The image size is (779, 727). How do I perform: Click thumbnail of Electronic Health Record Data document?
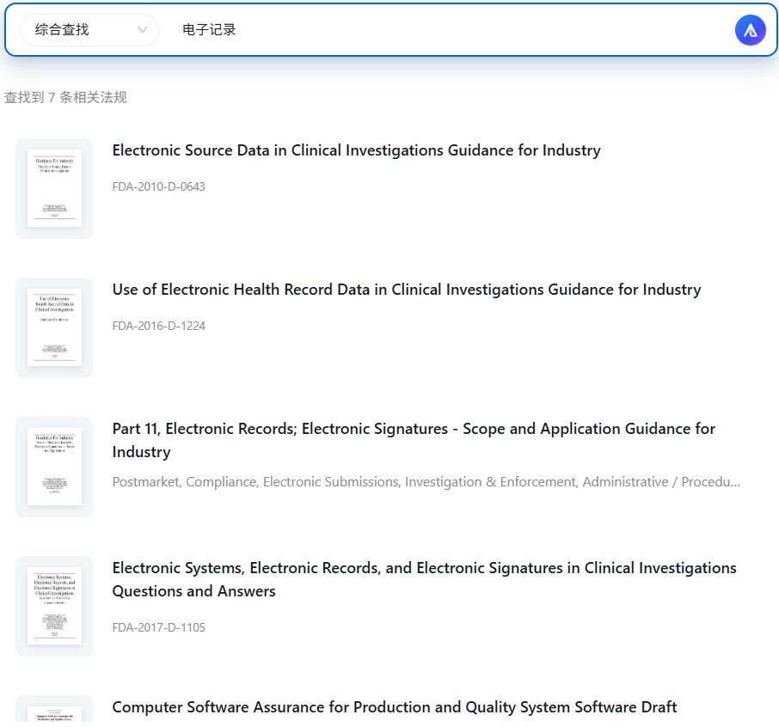pos(54,327)
